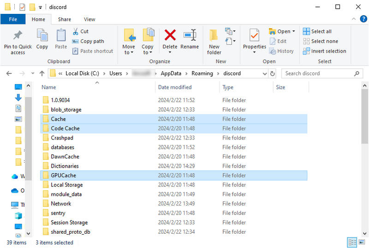Expand the New item dropdown
369x248 pixels.
coord(230,31)
